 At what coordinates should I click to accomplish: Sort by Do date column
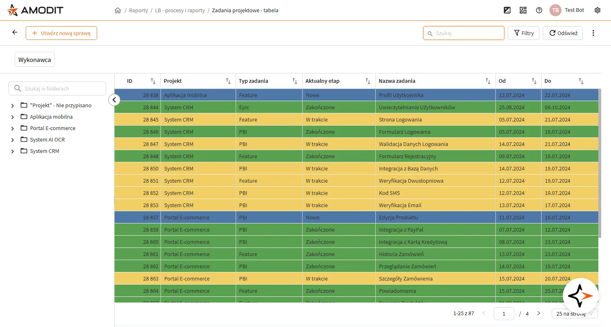(581, 81)
